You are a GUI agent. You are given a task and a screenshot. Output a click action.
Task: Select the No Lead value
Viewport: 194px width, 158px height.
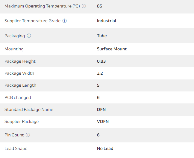click(105, 148)
